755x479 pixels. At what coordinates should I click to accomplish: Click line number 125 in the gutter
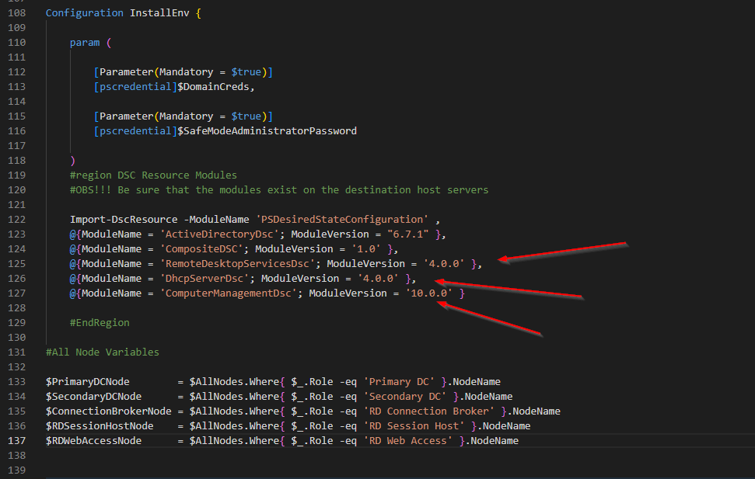(17, 263)
